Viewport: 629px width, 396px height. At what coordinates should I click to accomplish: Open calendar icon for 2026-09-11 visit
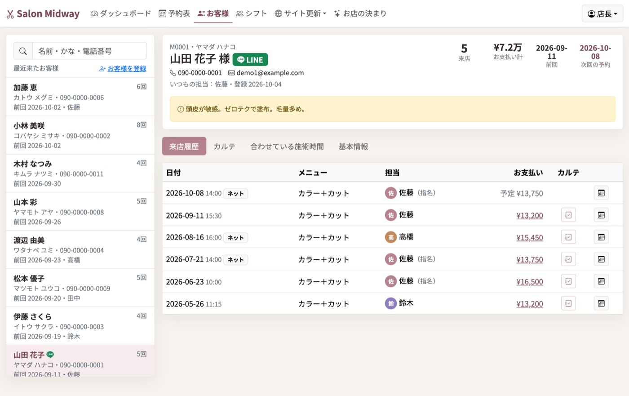(x=601, y=215)
